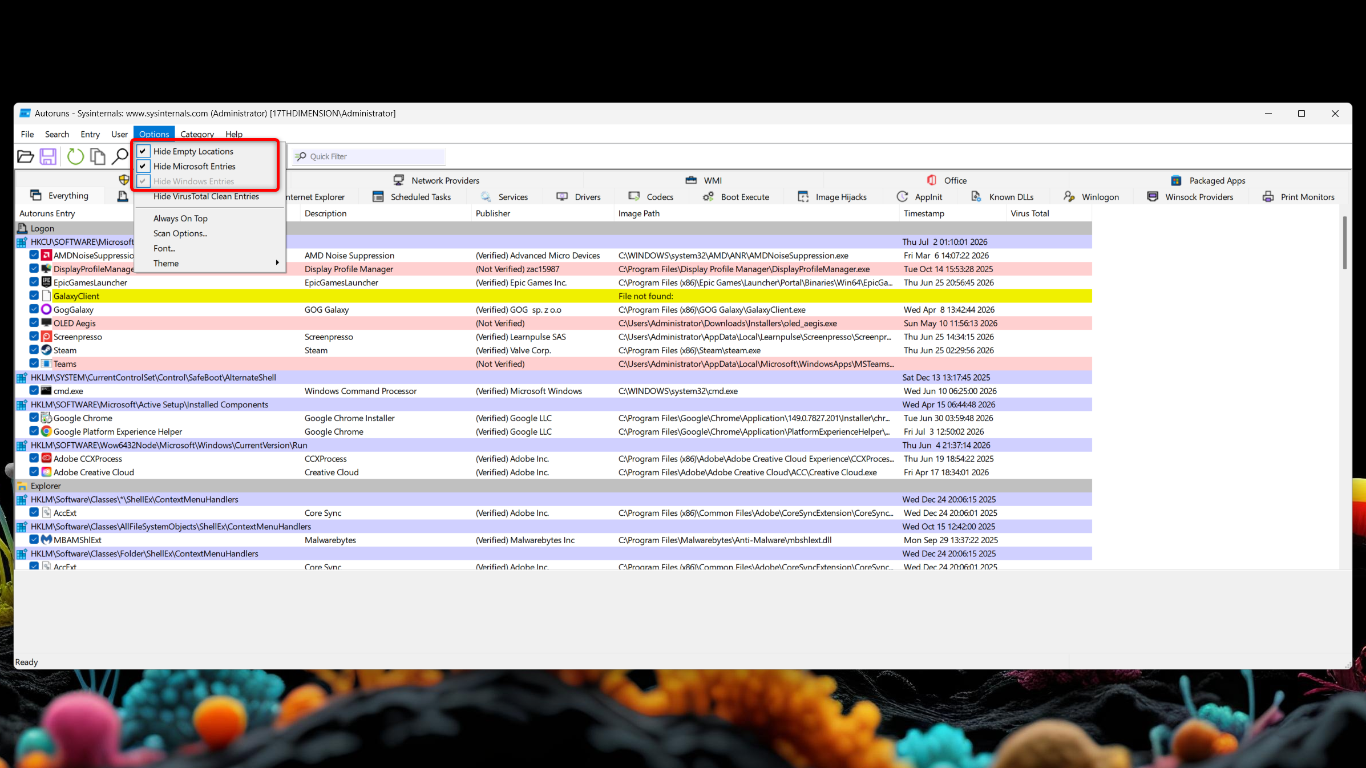
Task: Switch to the Scheduled Tasks tab
Action: (412, 197)
